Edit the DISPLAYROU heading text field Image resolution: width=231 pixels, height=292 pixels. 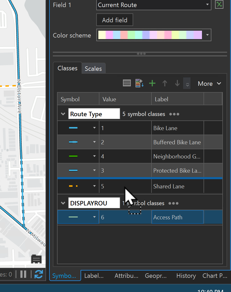(x=94, y=203)
